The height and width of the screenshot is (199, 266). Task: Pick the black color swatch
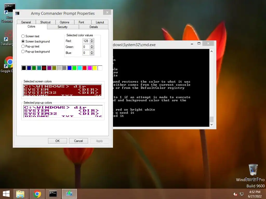click(x=24, y=68)
